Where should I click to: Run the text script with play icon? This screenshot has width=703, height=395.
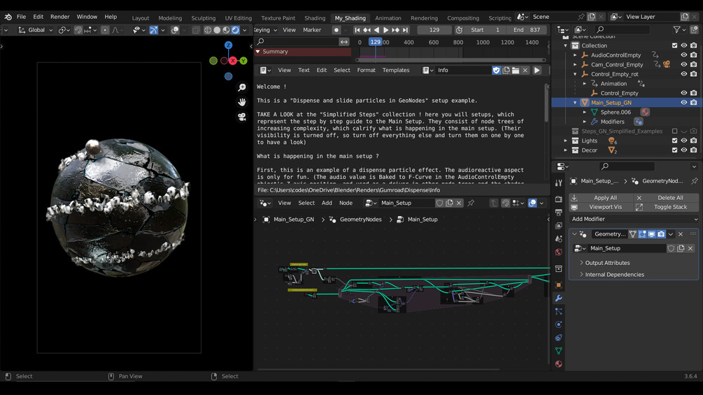(x=537, y=71)
